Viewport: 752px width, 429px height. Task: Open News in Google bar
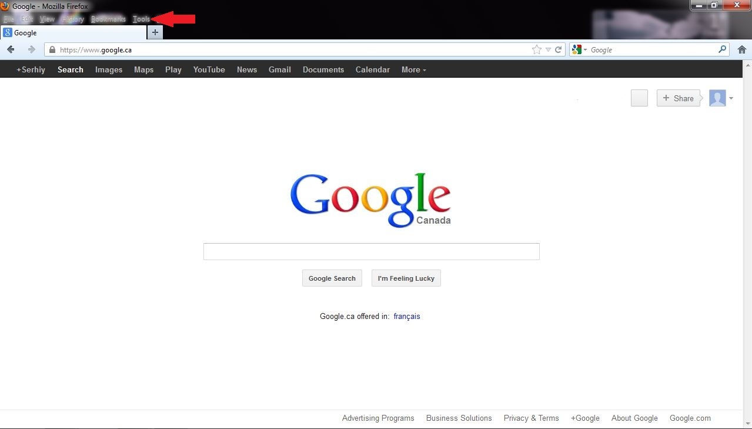(x=247, y=69)
